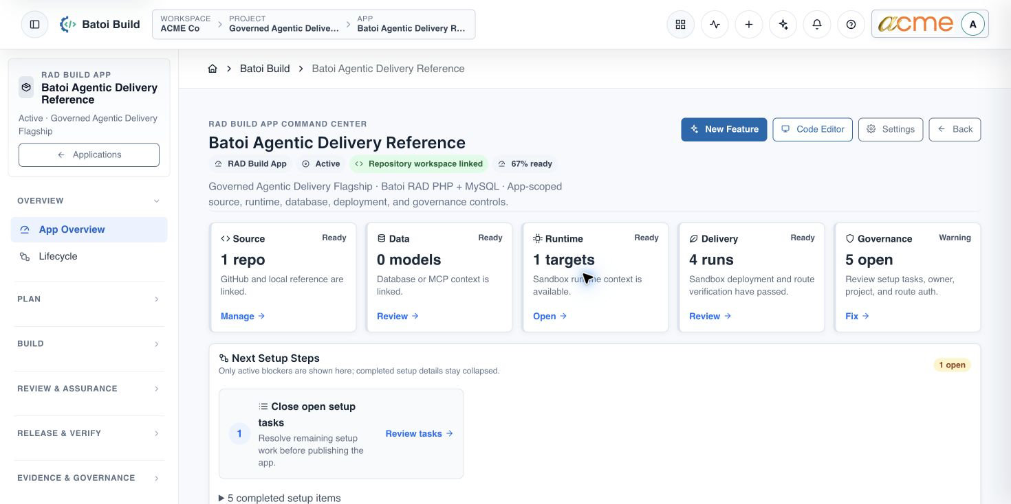Open app Settings
Screen dimensions: 1011x504
[891, 129]
